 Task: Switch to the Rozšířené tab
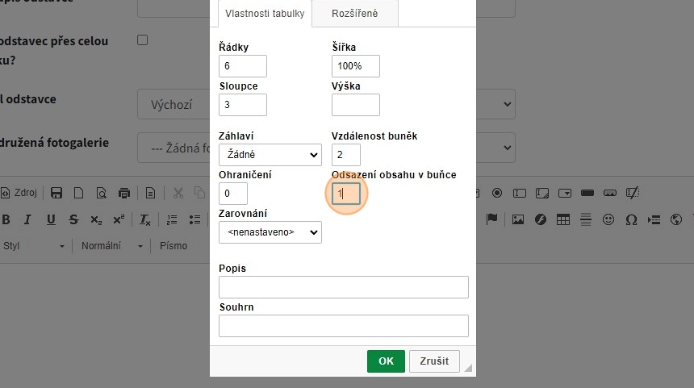click(x=354, y=13)
